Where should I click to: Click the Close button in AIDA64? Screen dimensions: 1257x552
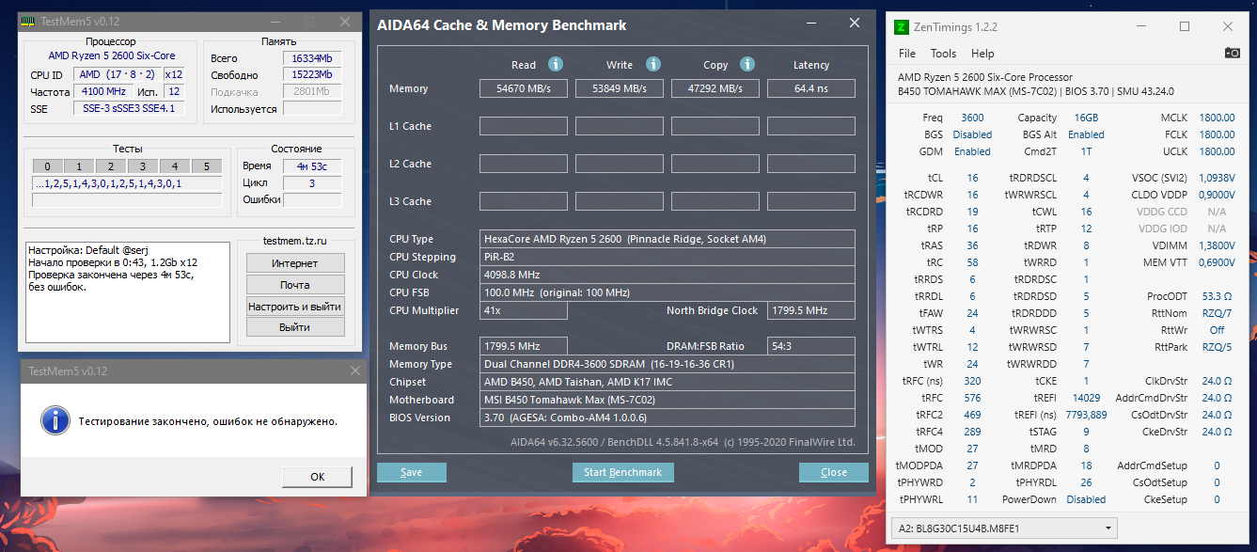833,472
